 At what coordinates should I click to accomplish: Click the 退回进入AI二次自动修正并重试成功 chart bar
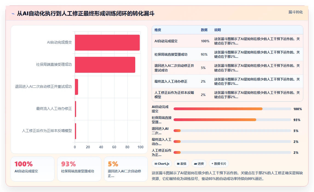point(76,87)
